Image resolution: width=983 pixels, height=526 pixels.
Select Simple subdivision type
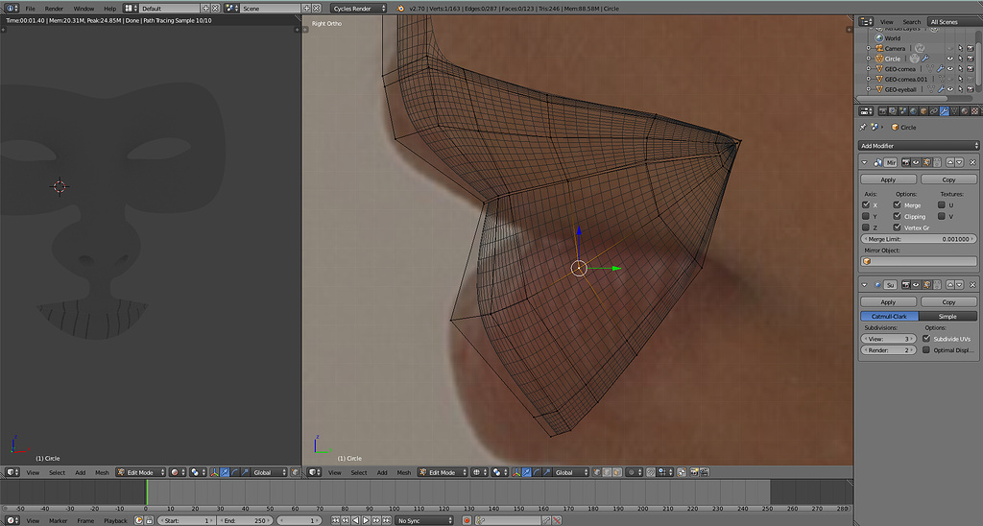coord(947,316)
